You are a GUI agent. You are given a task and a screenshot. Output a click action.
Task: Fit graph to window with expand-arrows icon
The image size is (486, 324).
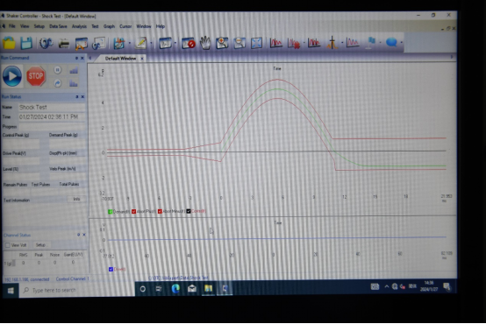[x=256, y=43]
